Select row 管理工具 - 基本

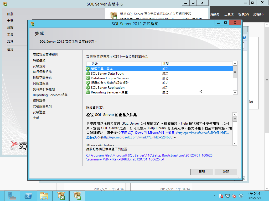tap(159, 69)
